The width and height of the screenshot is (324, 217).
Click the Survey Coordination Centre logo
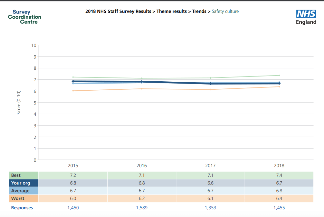pos(24,17)
